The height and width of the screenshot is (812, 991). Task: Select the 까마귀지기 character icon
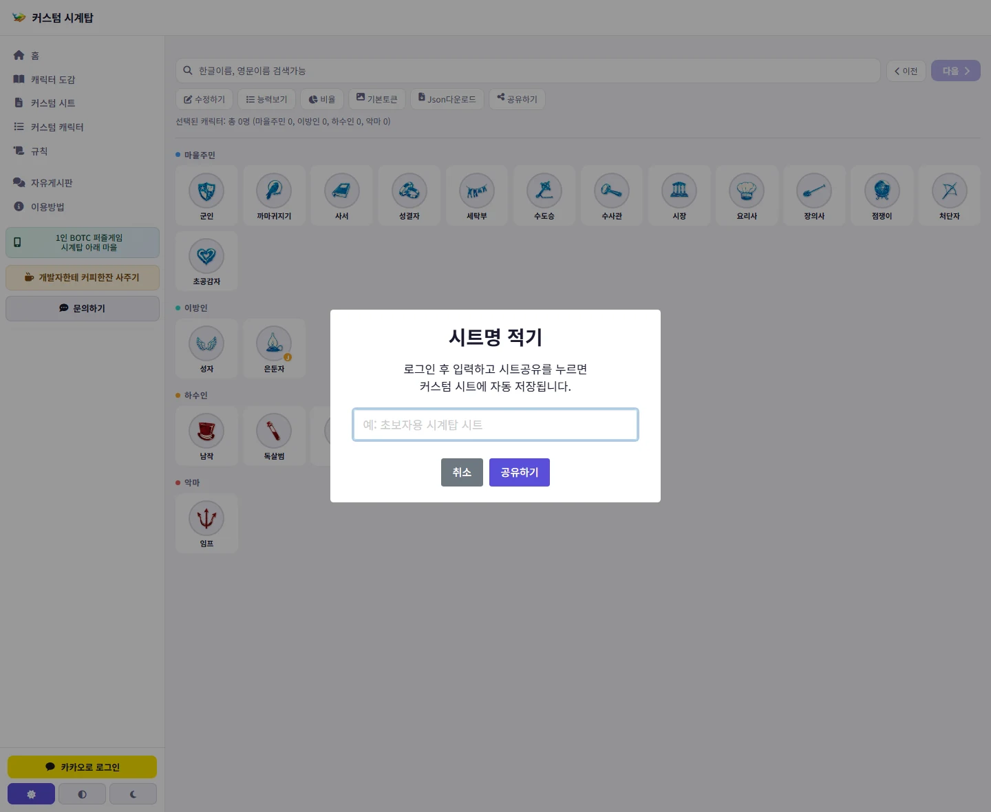pos(274,191)
